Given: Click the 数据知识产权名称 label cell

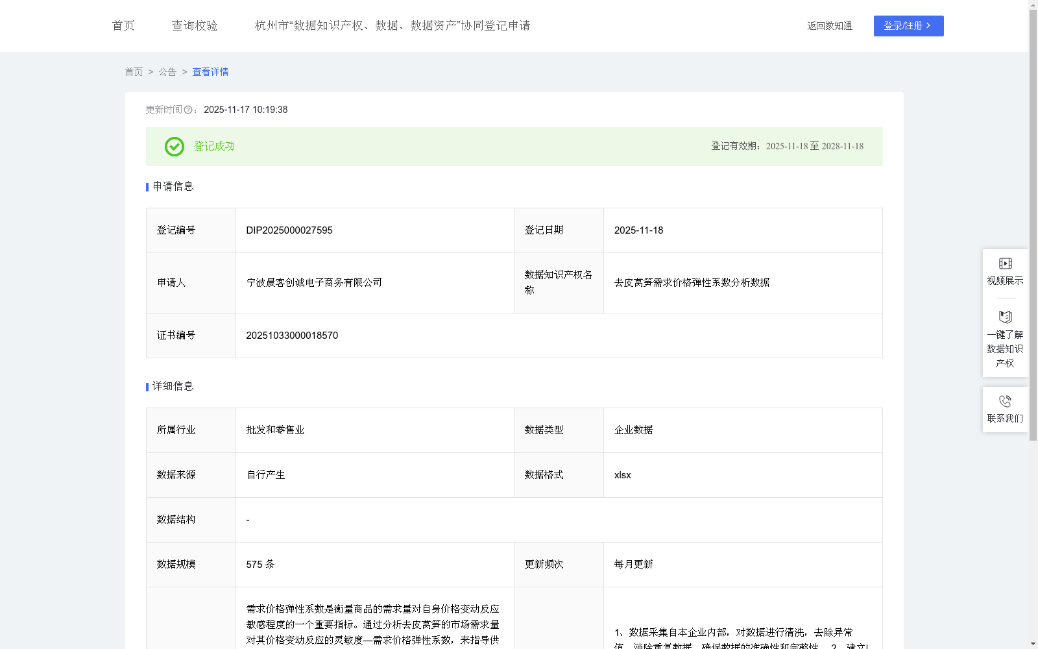Looking at the screenshot, I should pyautogui.click(x=559, y=283).
